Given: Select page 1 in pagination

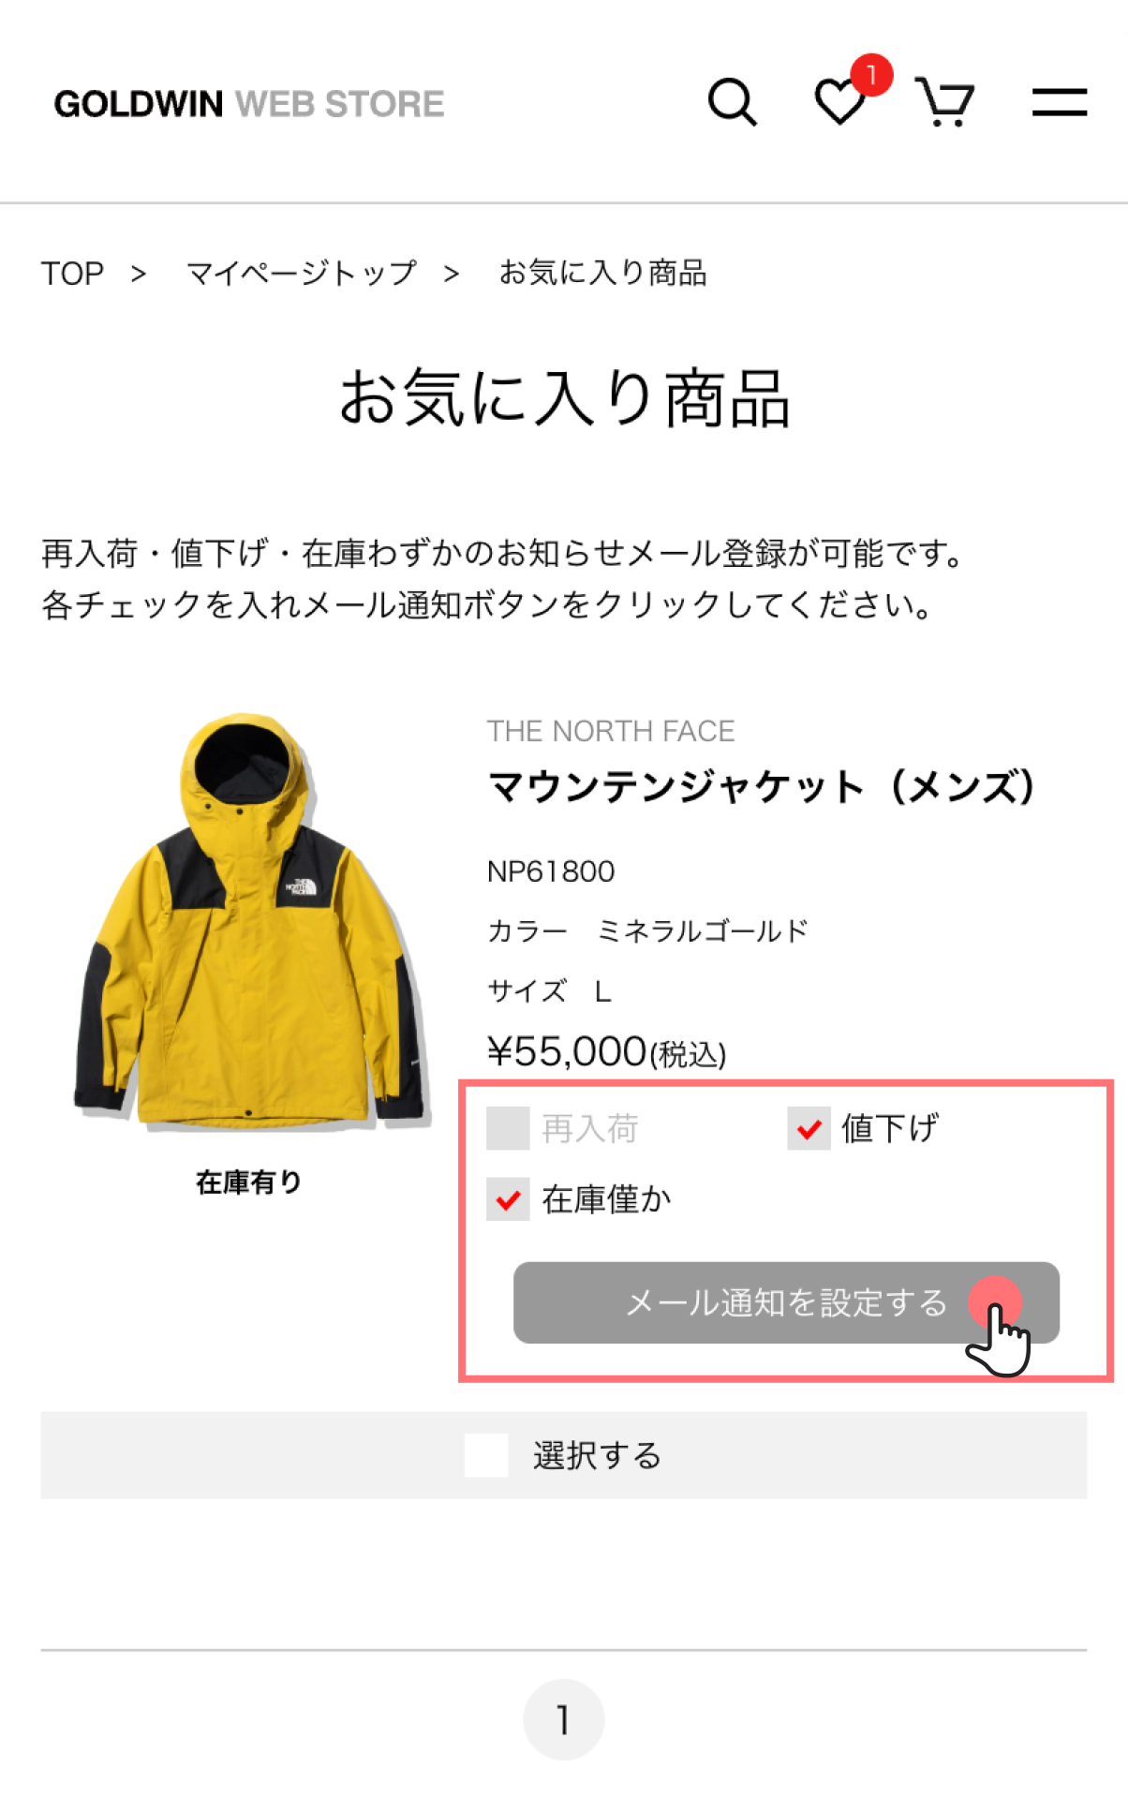Looking at the screenshot, I should tap(563, 1719).
